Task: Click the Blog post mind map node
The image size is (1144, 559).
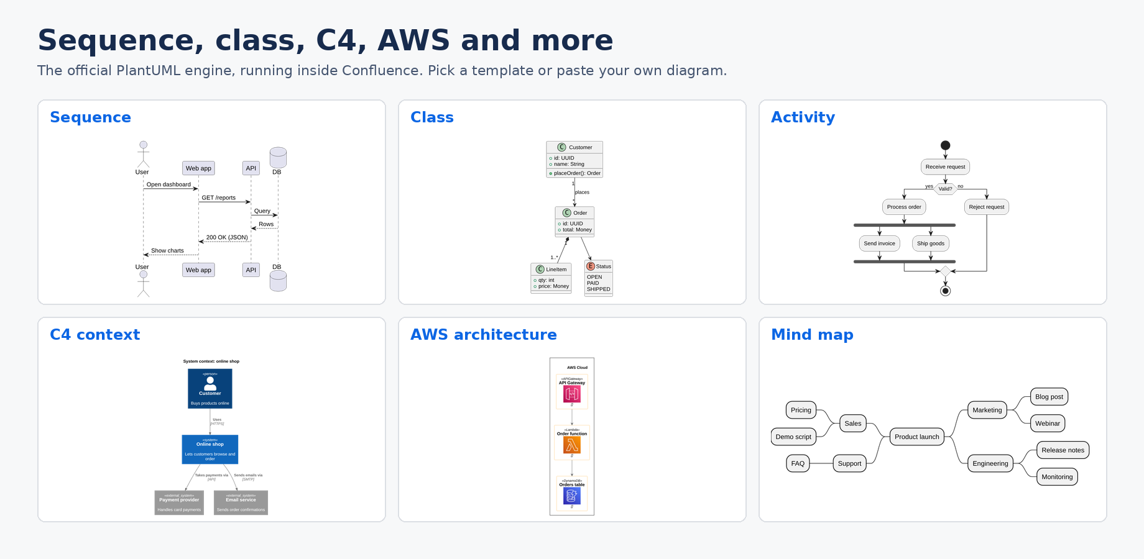Action: [1049, 397]
